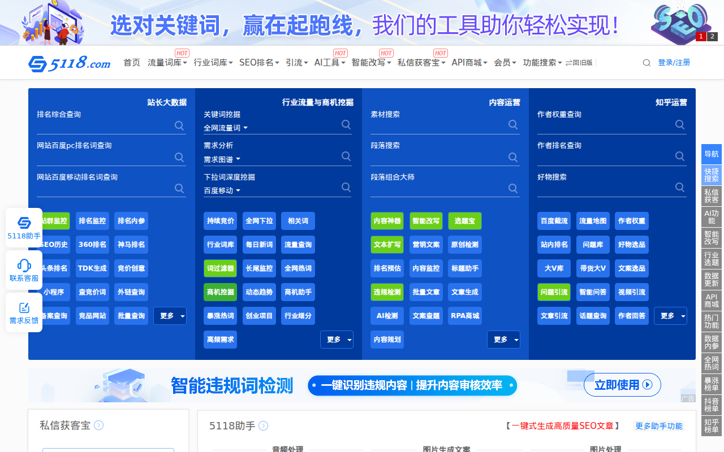Screen dimensions: 724x452
Task: Click search icon for 网站百度移动排名词查询
Action: point(179,188)
